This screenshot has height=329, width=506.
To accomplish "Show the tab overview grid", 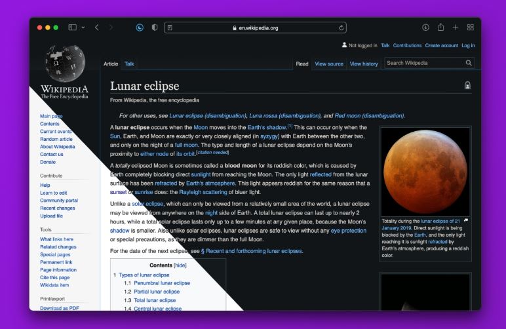I will [470, 28].
